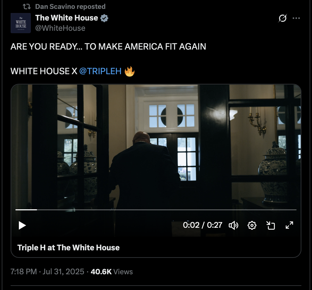The width and height of the screenshot is (312, 290).
Task: Open the @WhiteHouse handle link
Action: 60,28
